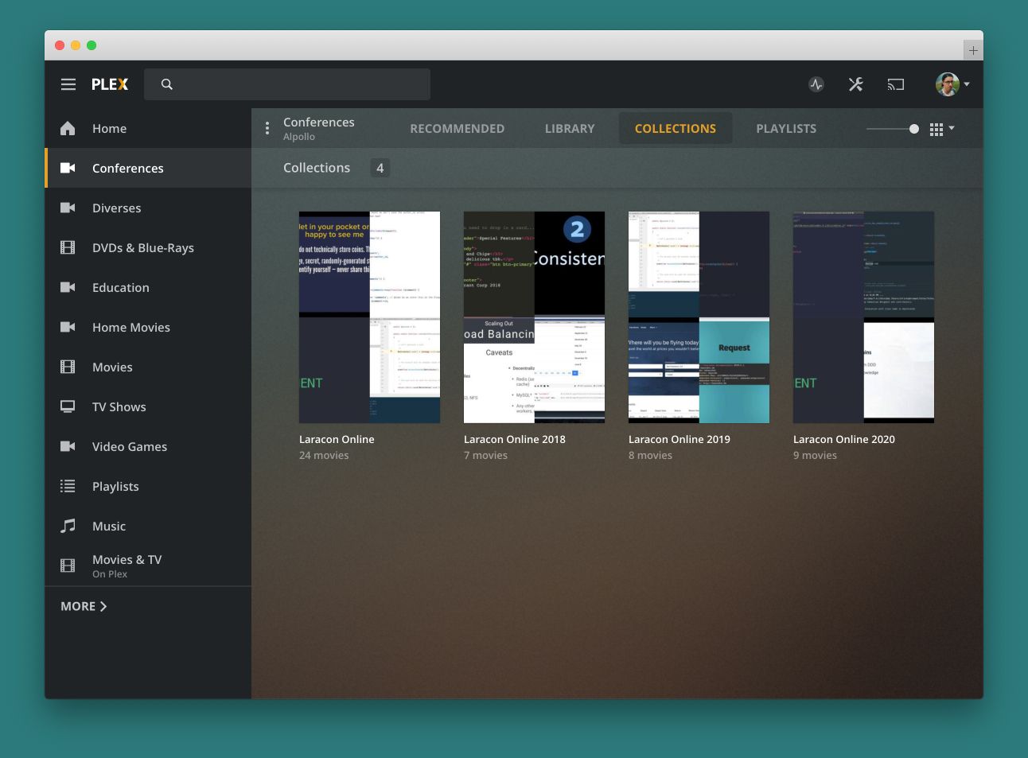The height and width of the screenshot is (758, 1028).
Task: Adjust the poster size slider
Action: tap(912, 128)
